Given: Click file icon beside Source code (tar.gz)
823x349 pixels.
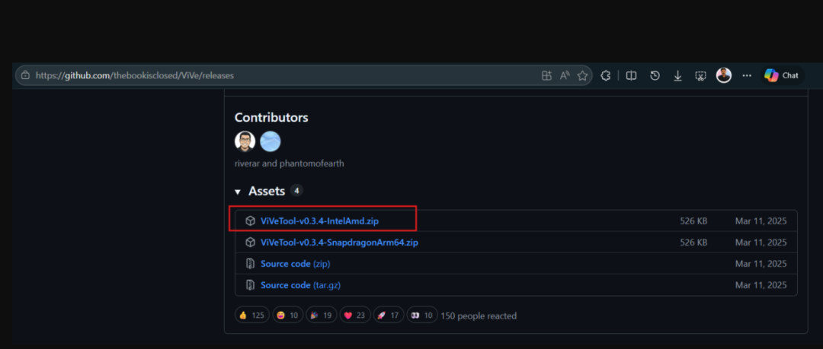Looking at the screenshot, I should 251,285.
